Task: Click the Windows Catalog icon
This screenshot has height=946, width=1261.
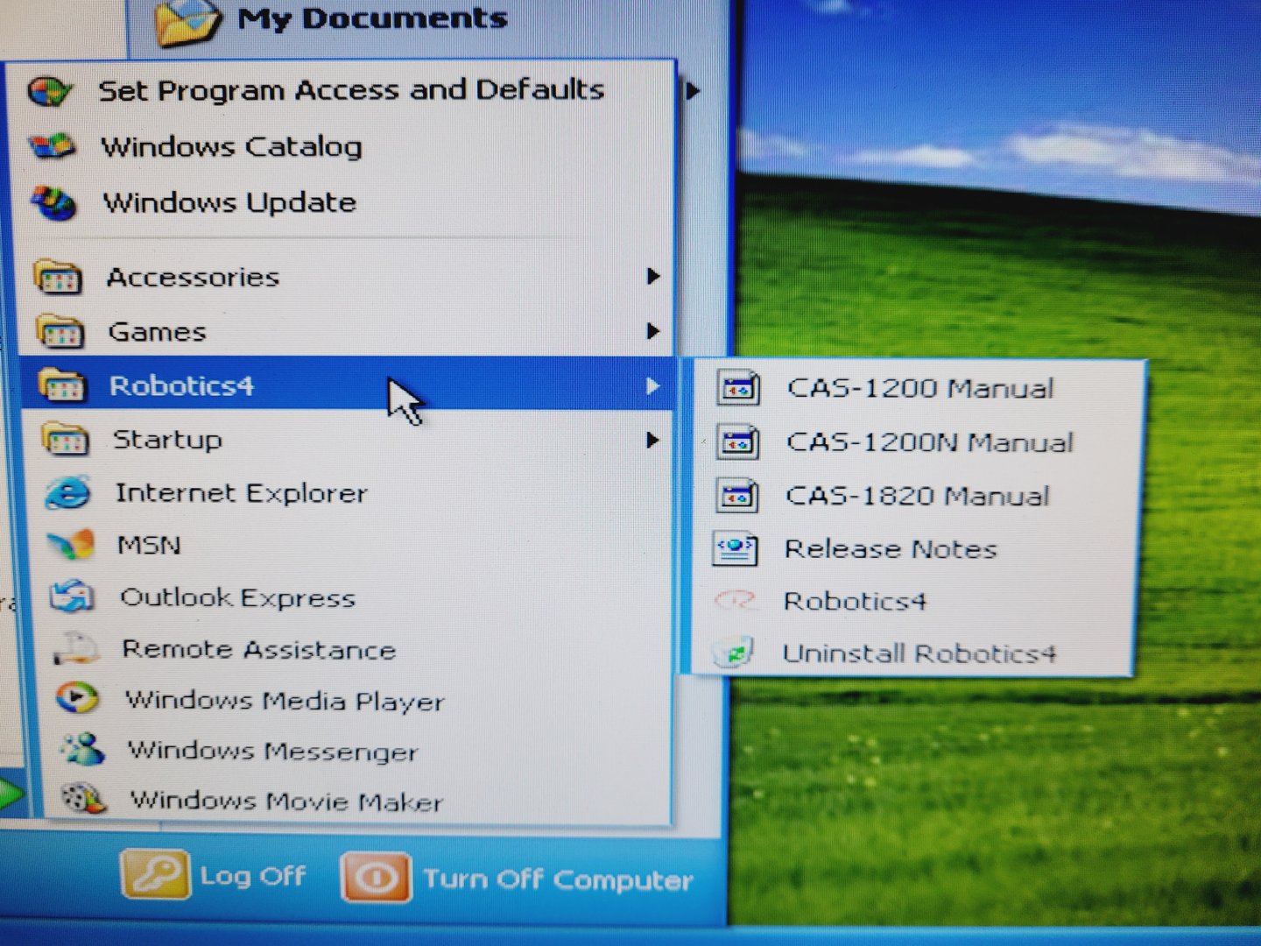Action: pyautogui.click(x=52, y=146)
